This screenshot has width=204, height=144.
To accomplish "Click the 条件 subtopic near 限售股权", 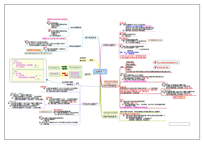I will 77,83.
